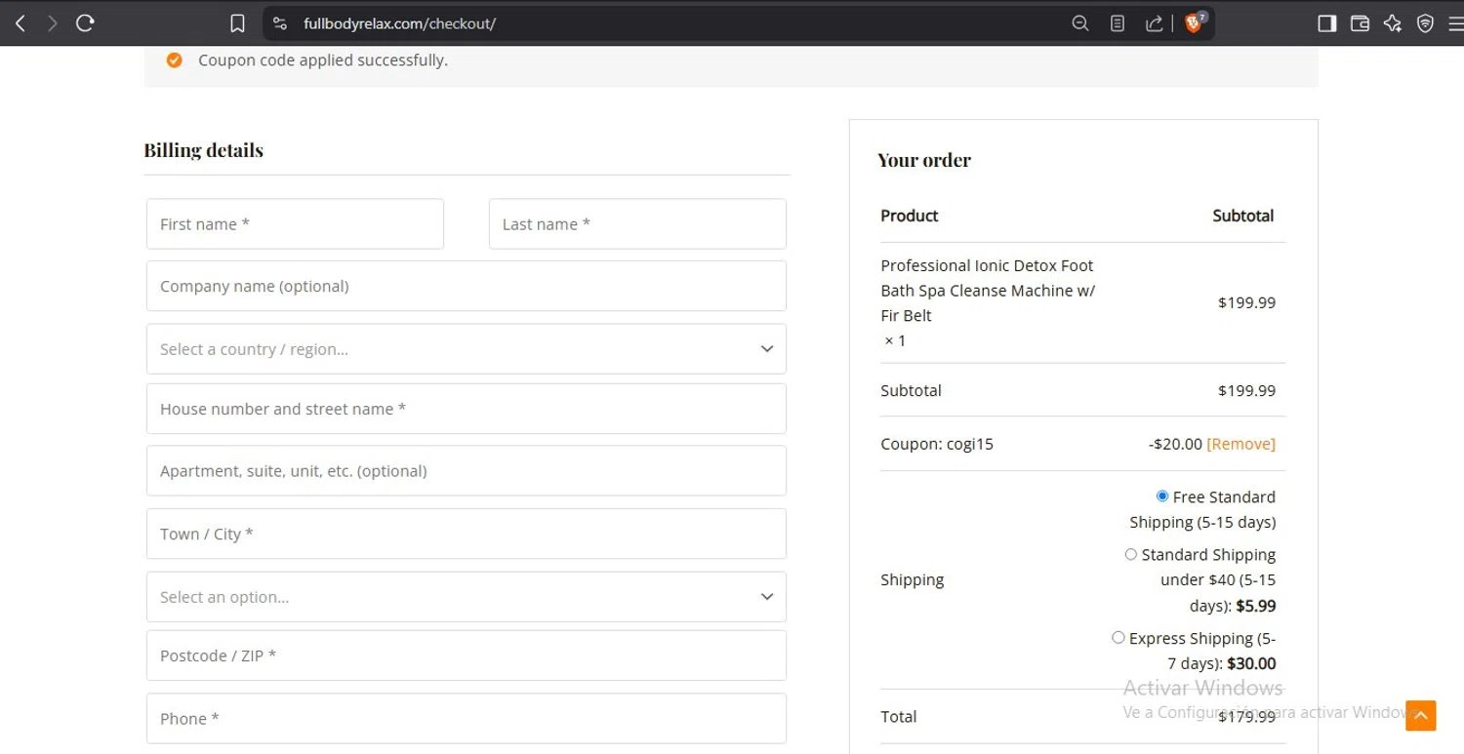Click the -$20.00 coupon discount value
The height and width of the screenshot is (754, 1464).
click(1175, 444)
